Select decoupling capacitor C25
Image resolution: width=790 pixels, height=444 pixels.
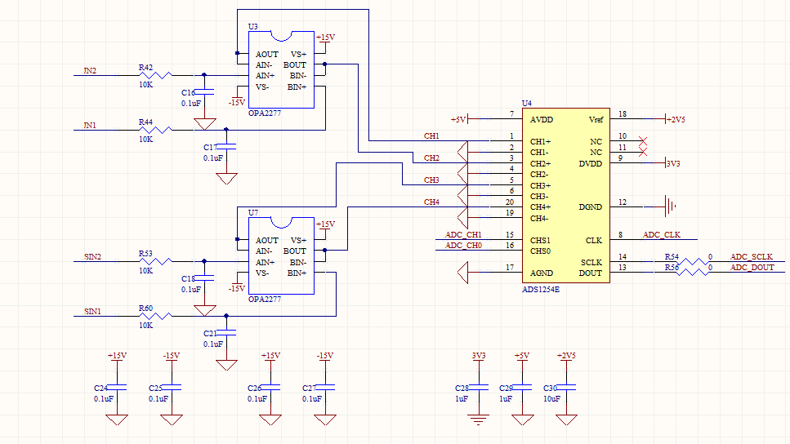pos(172,388)
